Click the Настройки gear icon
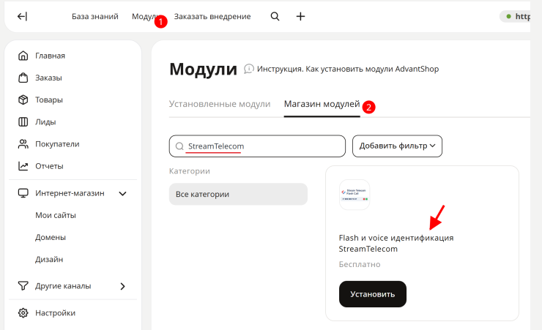This screenshot has width=542, height=330. 23,312
